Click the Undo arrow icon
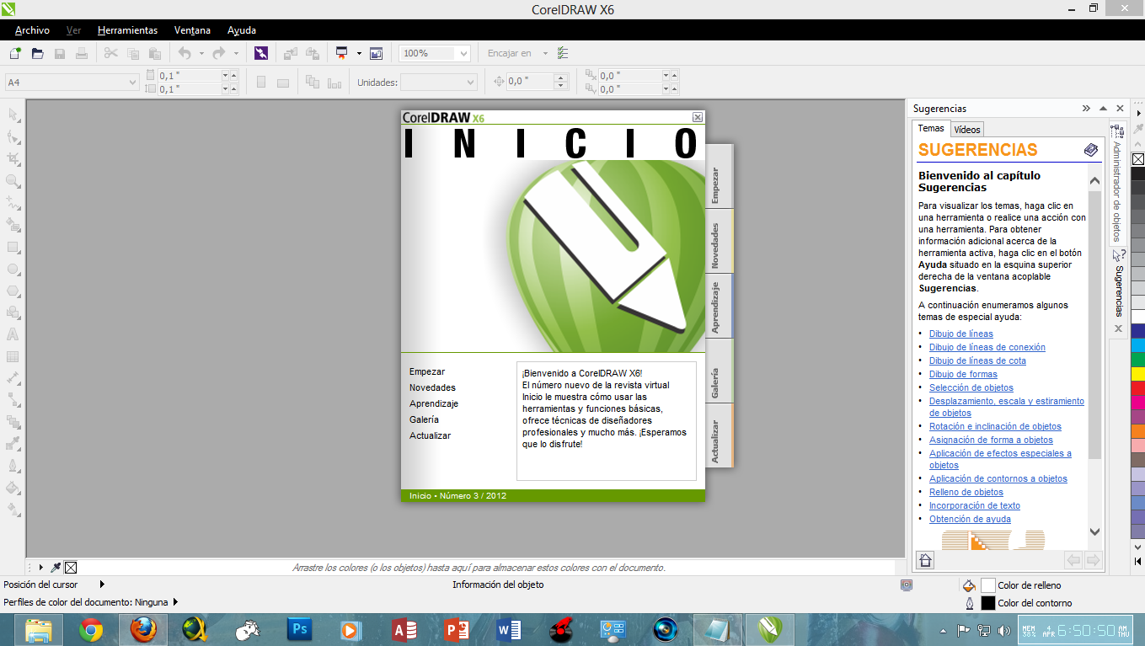Viewport: 1145px width, 646px height. [185, 53]
